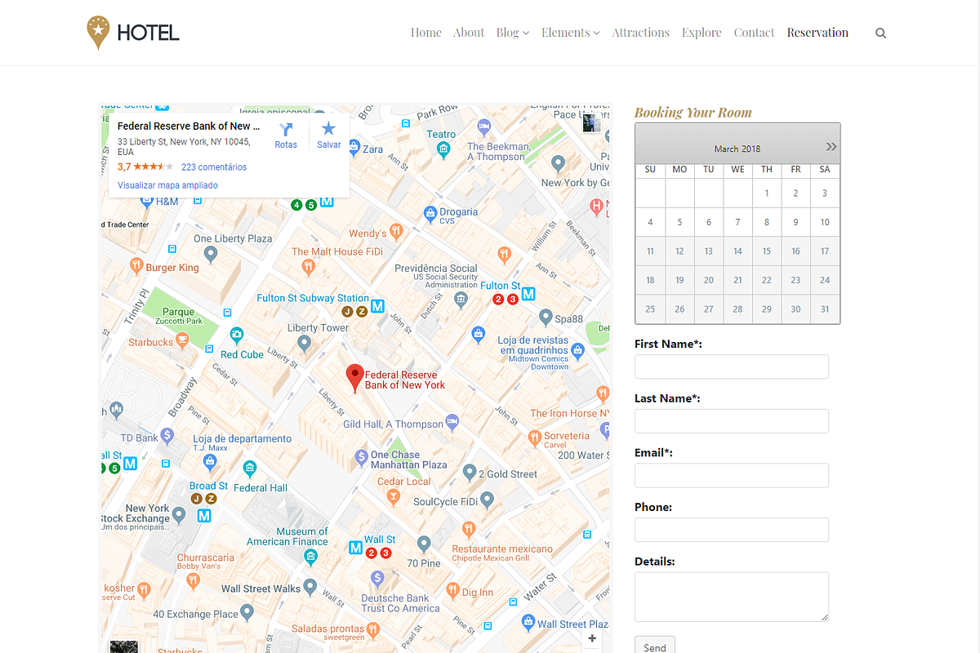Click the 70 Pine location marker
Screen dimensions: 980x653
[x=423, y=544]
